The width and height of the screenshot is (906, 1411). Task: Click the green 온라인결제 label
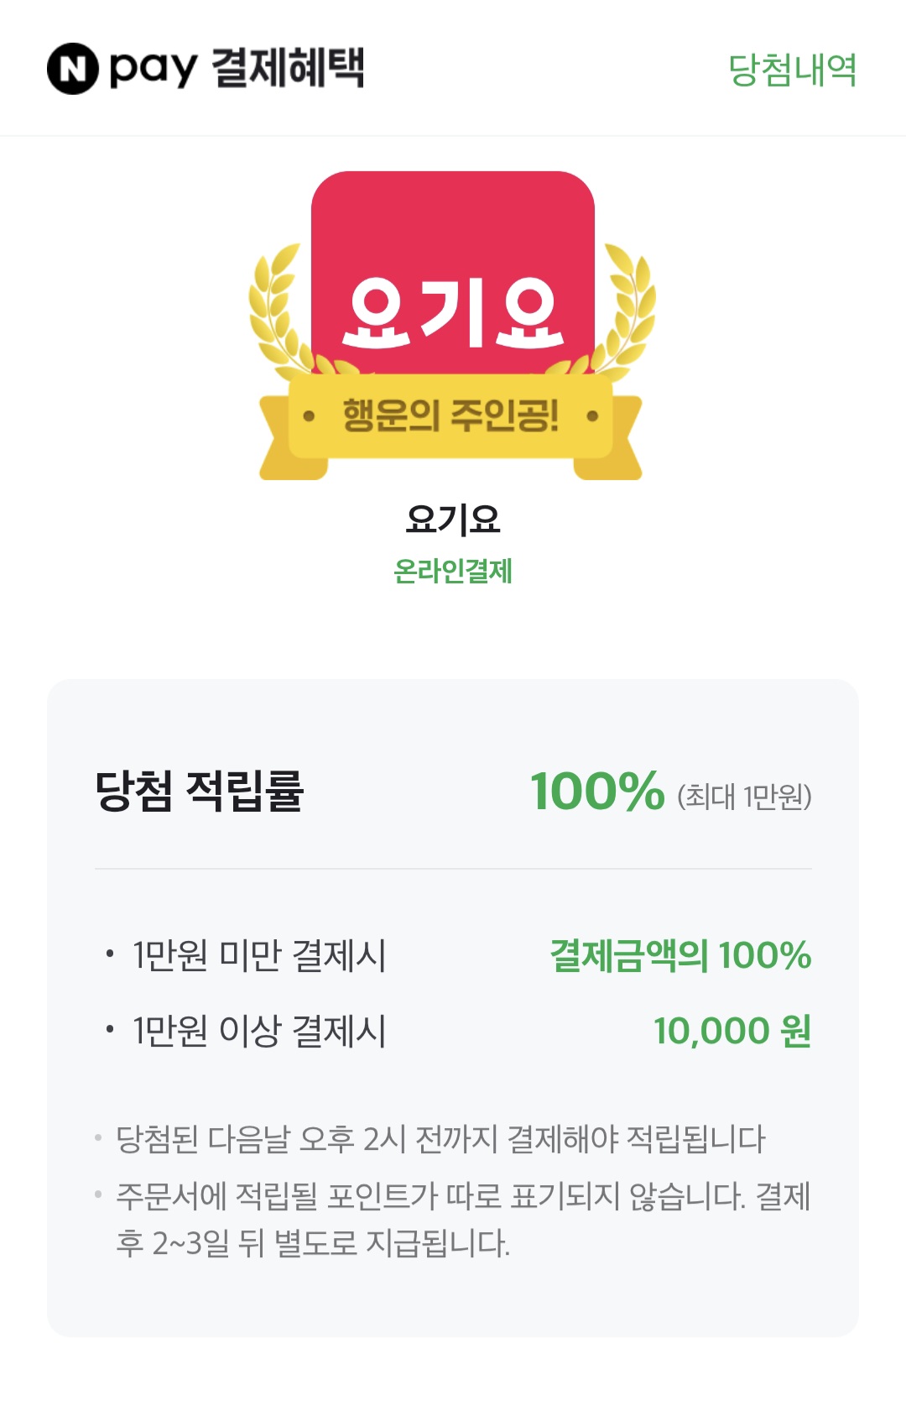pyautogui.click(x=453, y=572)
